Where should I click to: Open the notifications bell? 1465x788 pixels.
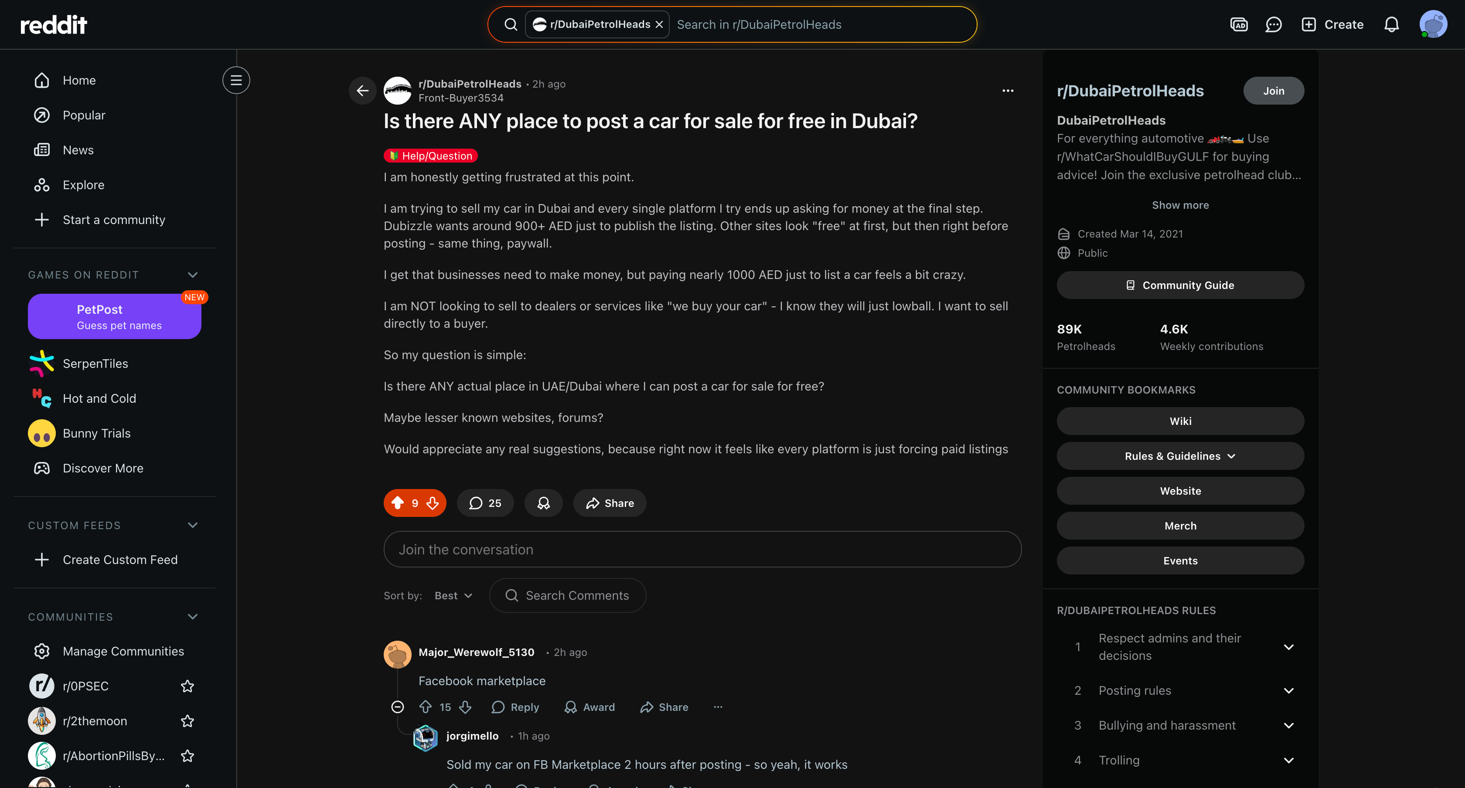tap(1391, 24)
